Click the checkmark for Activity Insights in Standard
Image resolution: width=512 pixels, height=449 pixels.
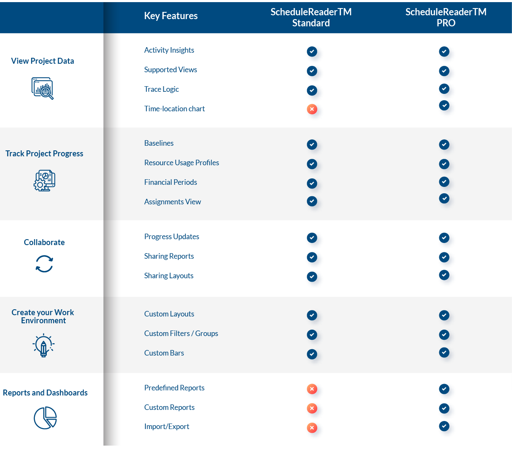point(312,51)
